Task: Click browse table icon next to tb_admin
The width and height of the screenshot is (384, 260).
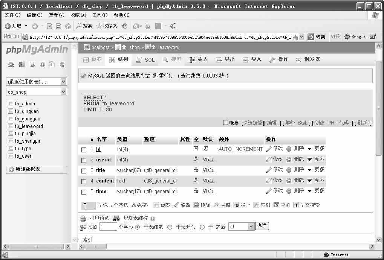Action: (11, 103)
